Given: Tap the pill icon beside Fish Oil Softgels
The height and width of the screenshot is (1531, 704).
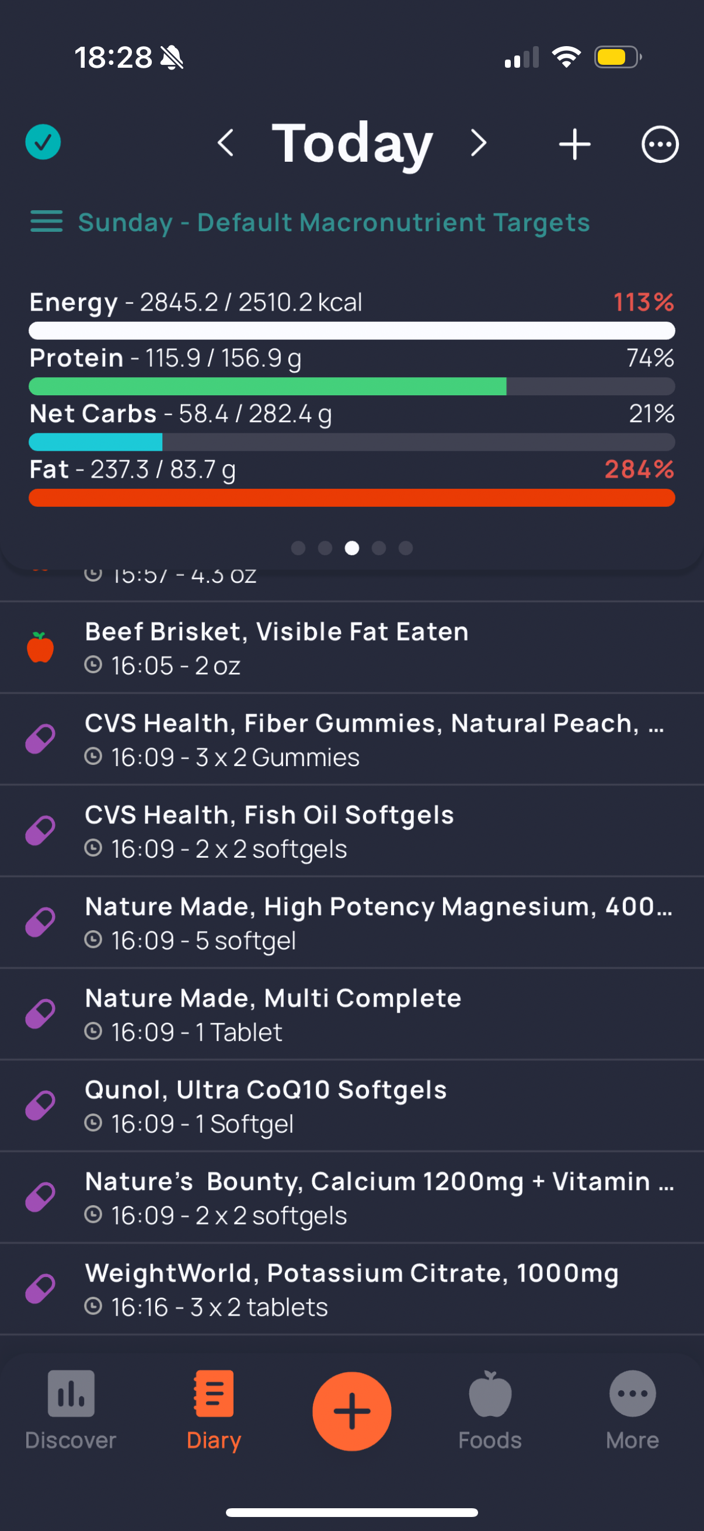Looking at the screenshot, I should 40,830.
